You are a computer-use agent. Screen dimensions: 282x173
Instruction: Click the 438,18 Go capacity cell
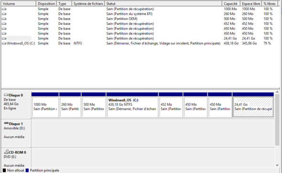coord(231,43)
